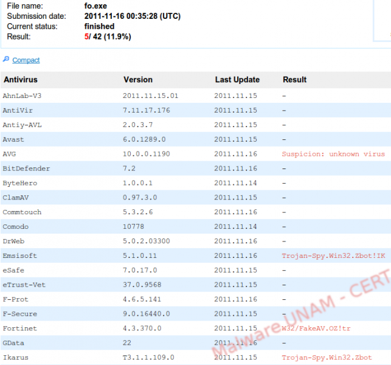391x365 pixels.
Task: Click eTrust-Vet version 37.0.9568
Action: (142, 285)
